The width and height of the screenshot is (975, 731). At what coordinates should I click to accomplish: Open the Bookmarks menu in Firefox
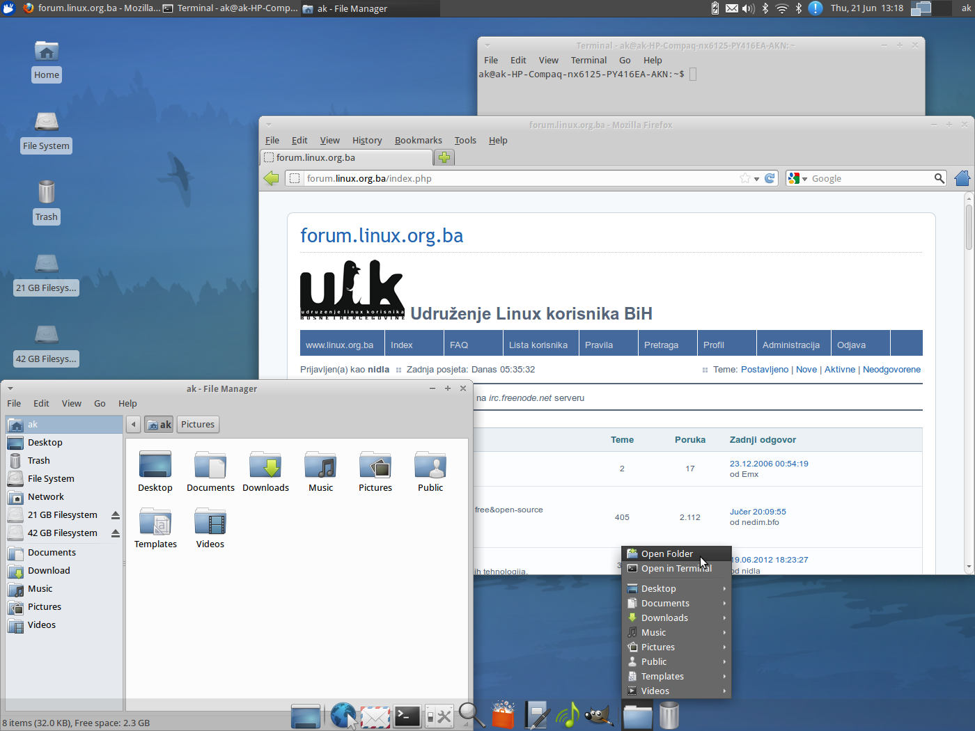point(418,140)
